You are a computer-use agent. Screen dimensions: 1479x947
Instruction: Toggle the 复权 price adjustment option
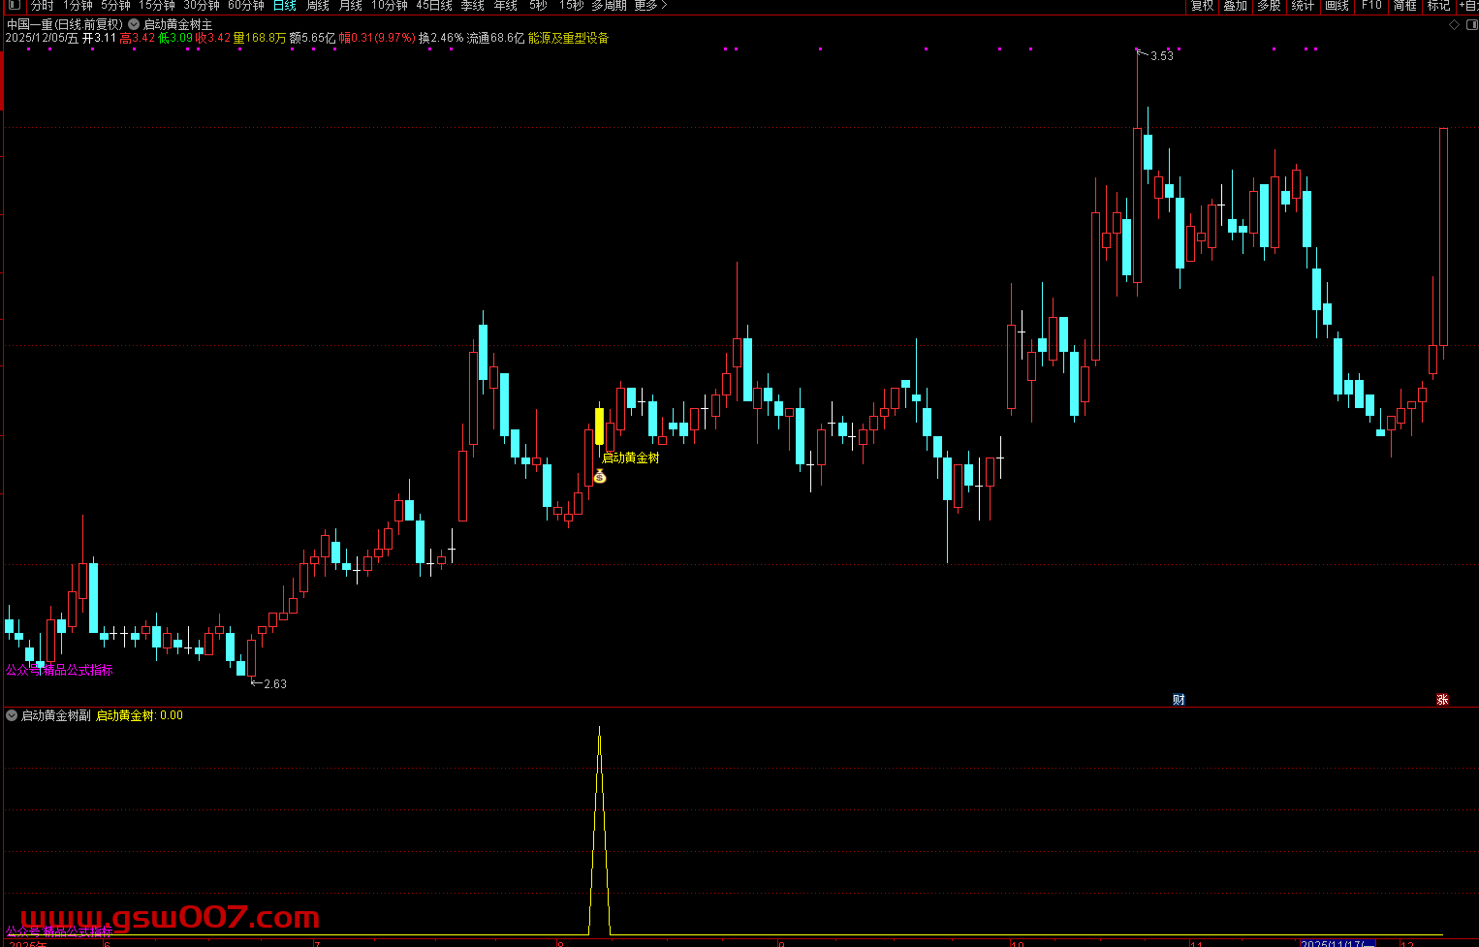(1202, 6)
